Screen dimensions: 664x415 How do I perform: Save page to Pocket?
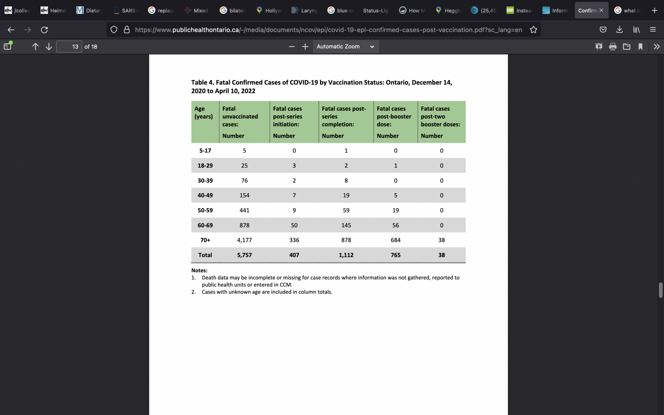[603, 30]
